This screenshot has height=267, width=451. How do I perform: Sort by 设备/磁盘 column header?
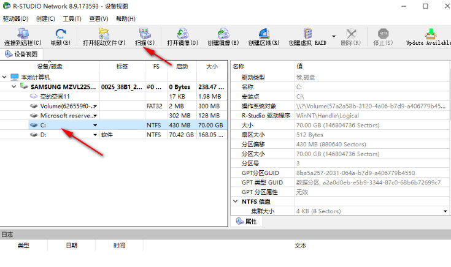pos(50,67)
